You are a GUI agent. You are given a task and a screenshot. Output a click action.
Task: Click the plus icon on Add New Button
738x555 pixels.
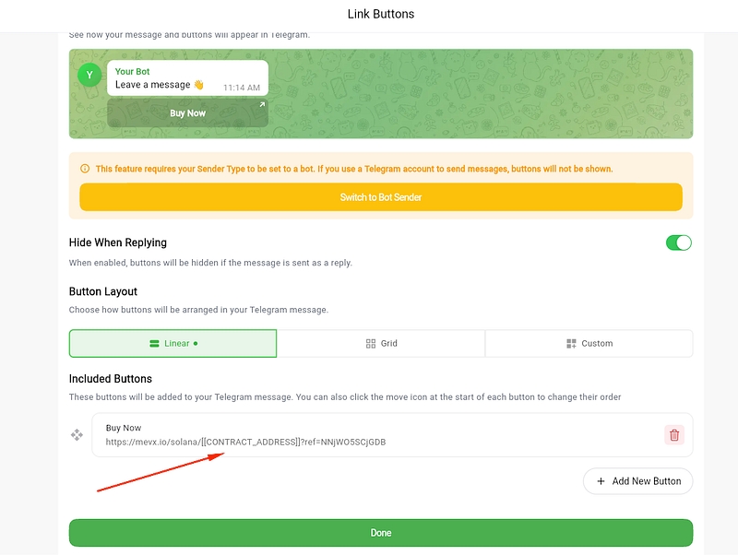pyautogui.click(x=601, y=481)
